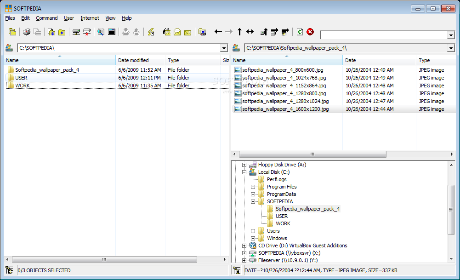Click the new file with star icon
The image size is (460, 280).
pyautogui.click(x=51, y=32)
